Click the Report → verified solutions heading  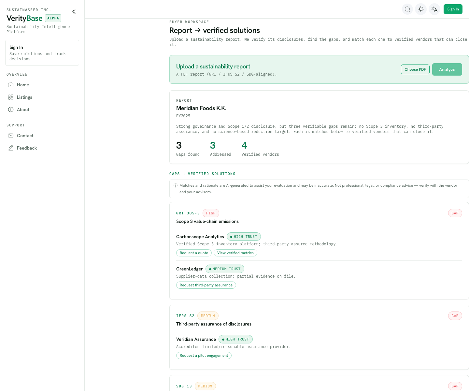tap(215, 30)
